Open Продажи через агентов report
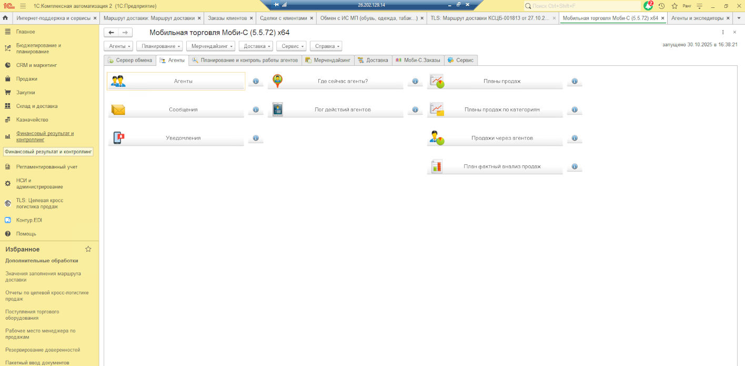Screen dimensions: 745x366 pyautogui.click(x=495, y=138)
